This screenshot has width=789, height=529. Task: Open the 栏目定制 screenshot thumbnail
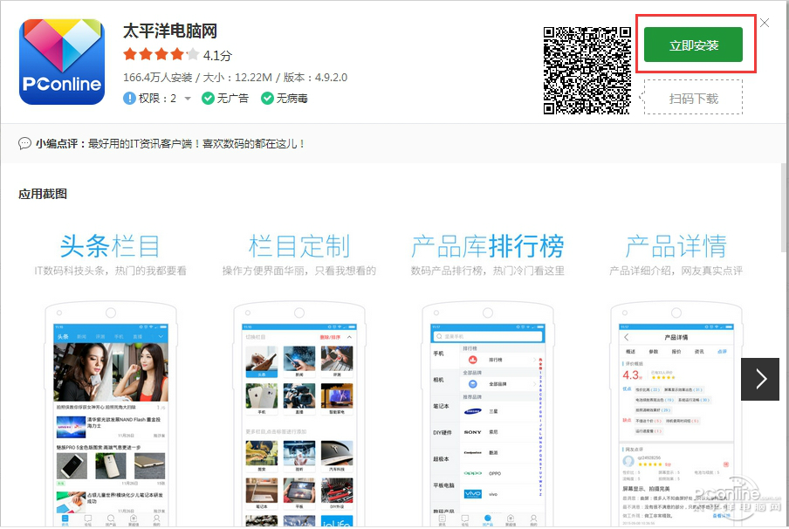pyautogui.click(x=299, y=380)
